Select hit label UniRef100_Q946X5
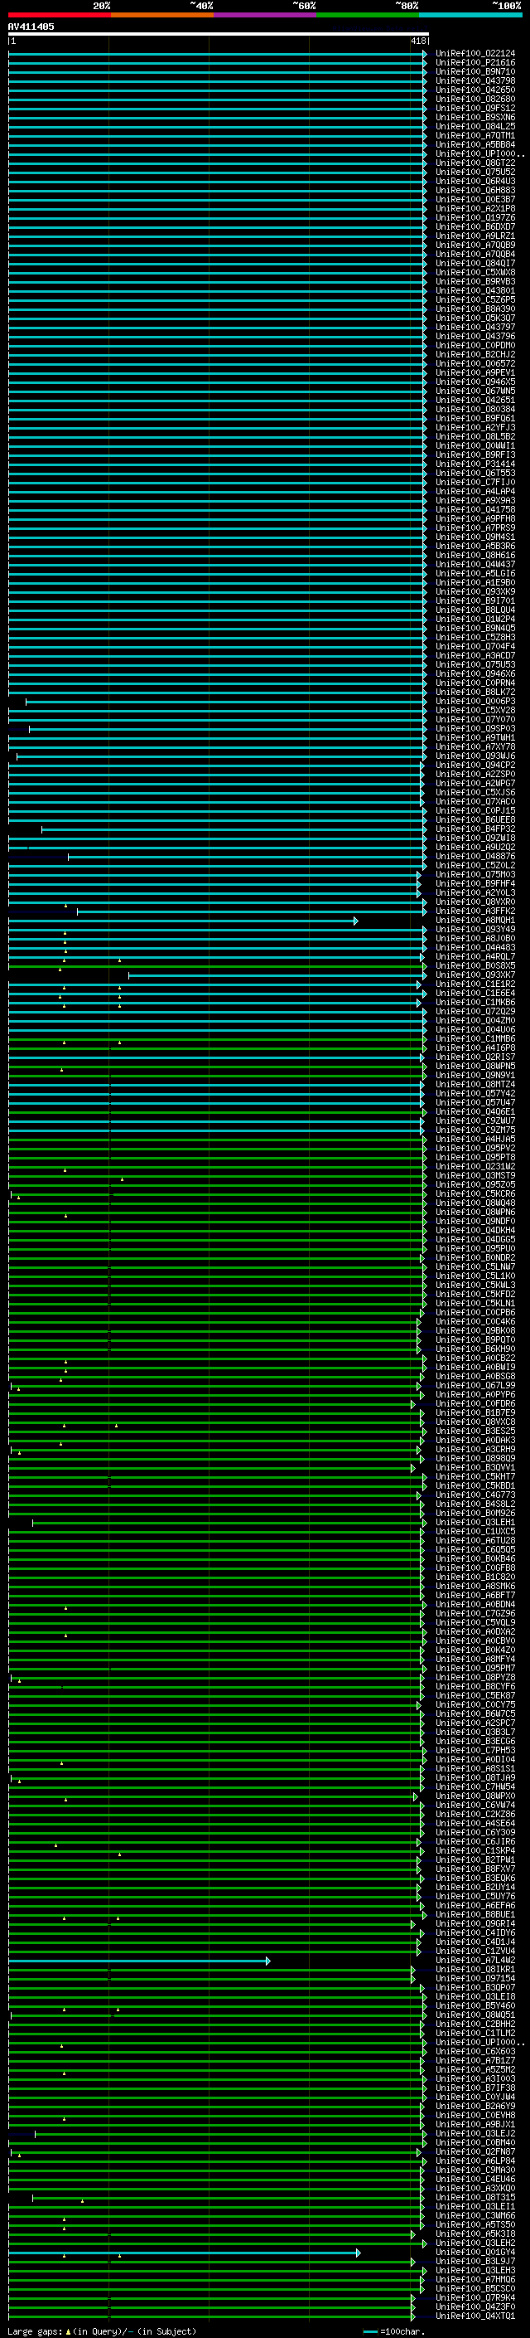The height and width of the screenshot is (2338, 530). [x=475, y=382]
